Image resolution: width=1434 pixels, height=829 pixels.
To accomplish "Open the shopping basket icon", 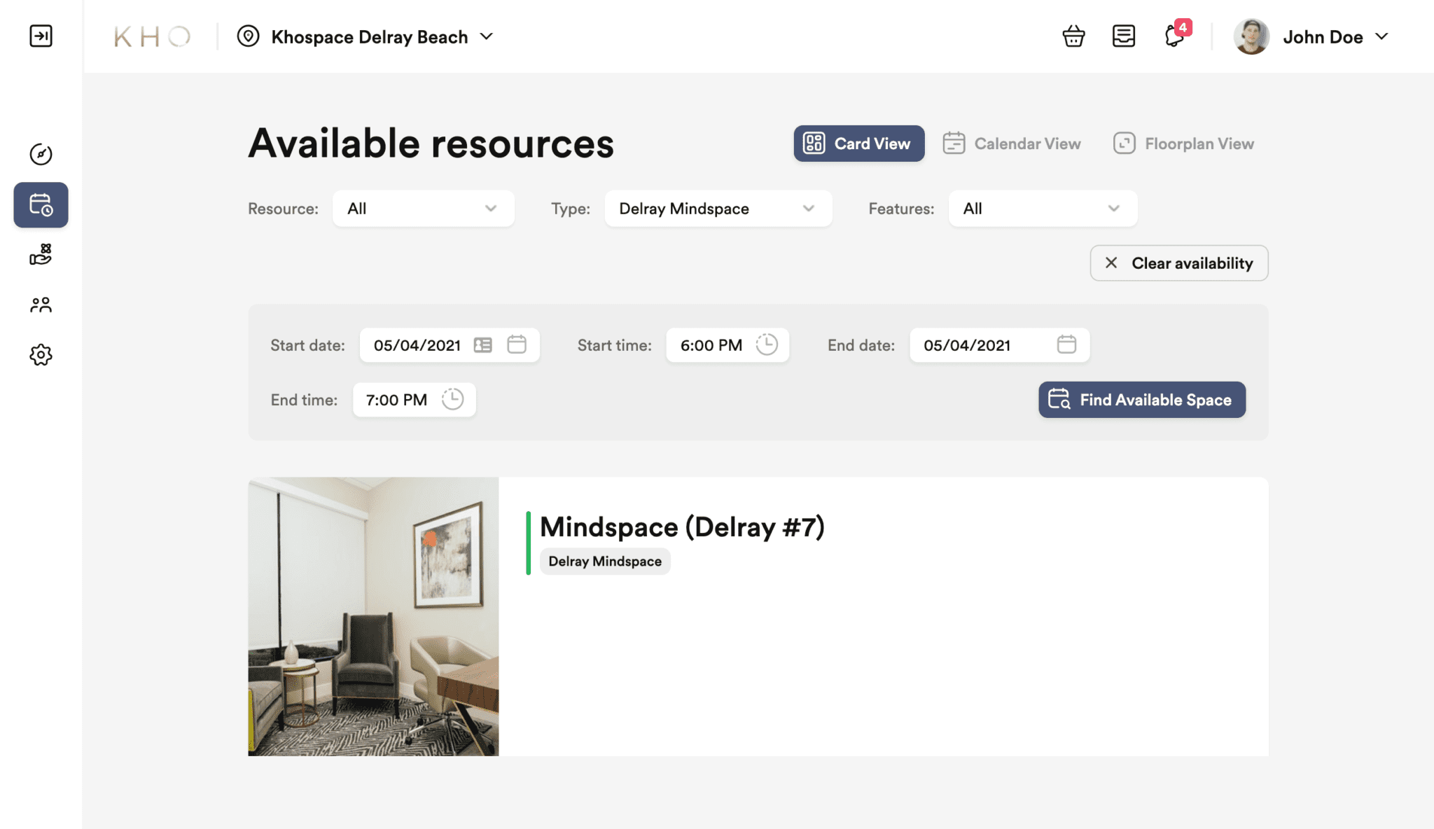I will pos(1073,36).
